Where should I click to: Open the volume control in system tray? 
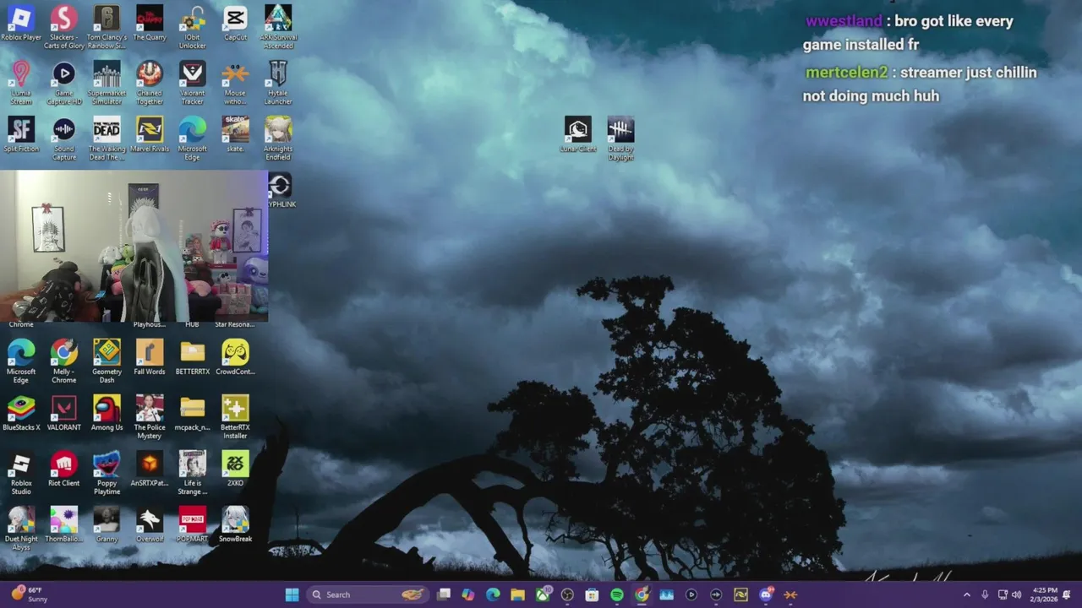(1016, 594)
